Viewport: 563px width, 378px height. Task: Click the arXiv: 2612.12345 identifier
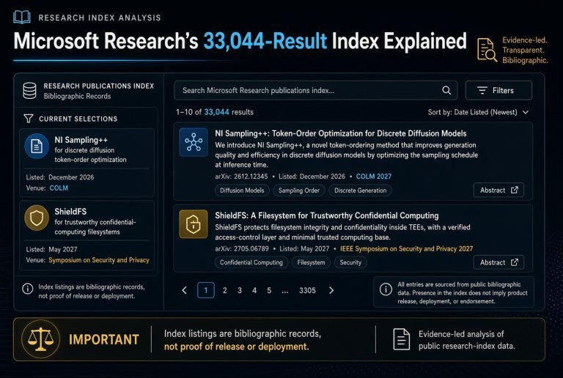click(241, 177)
